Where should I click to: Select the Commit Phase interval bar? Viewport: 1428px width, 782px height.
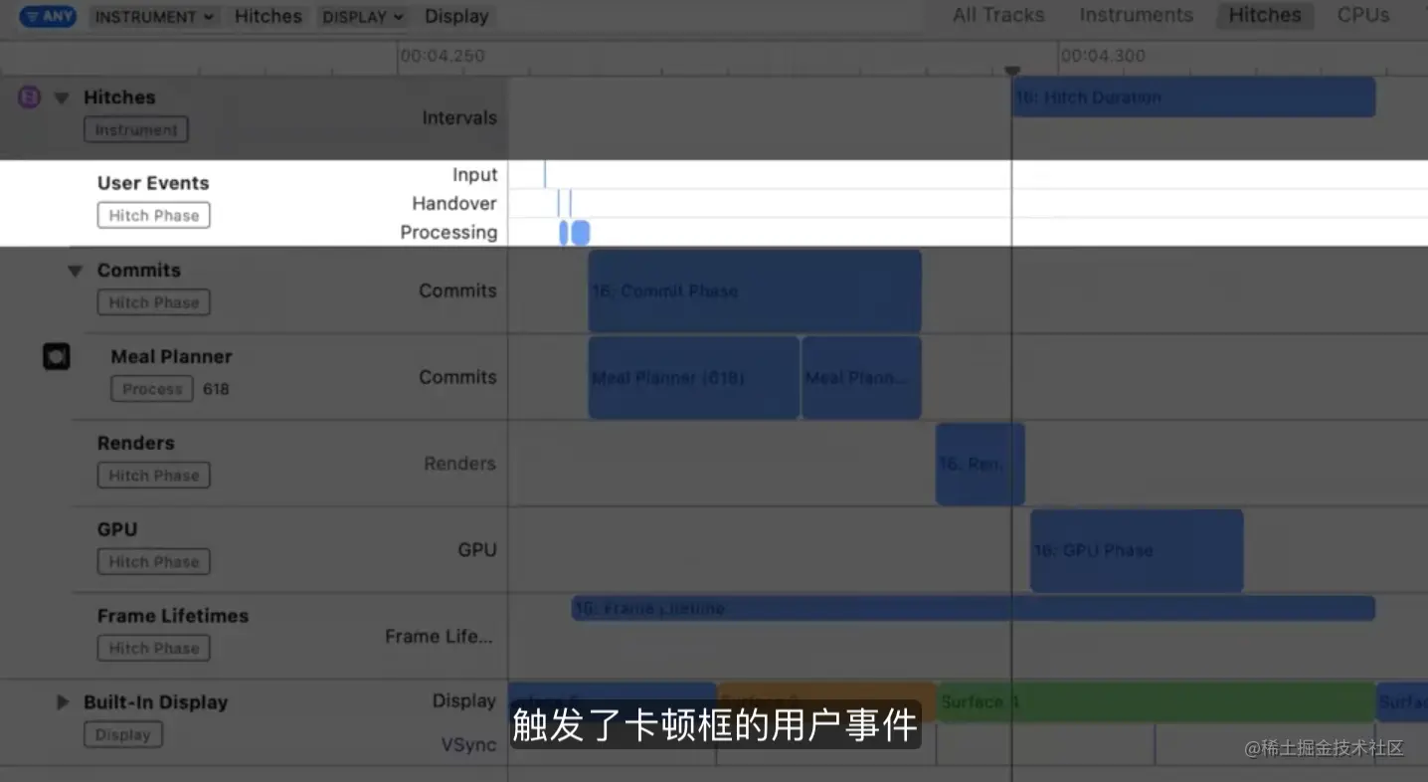coord(755,291)
